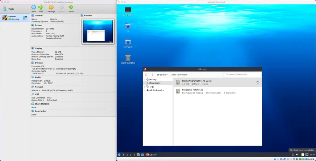Select the Panasonic-Patcher.7z download entry
Viewport: 316px width, 161px height.
(x=217, y=91)
